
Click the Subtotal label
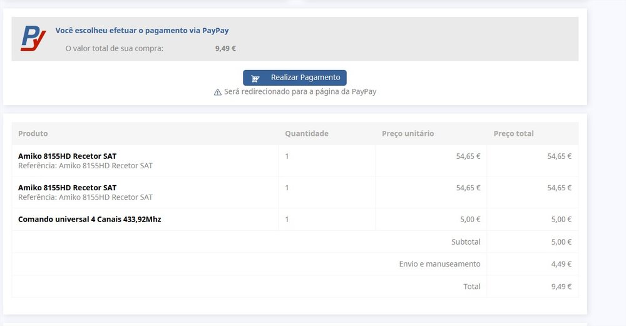(x=466, y=242)
